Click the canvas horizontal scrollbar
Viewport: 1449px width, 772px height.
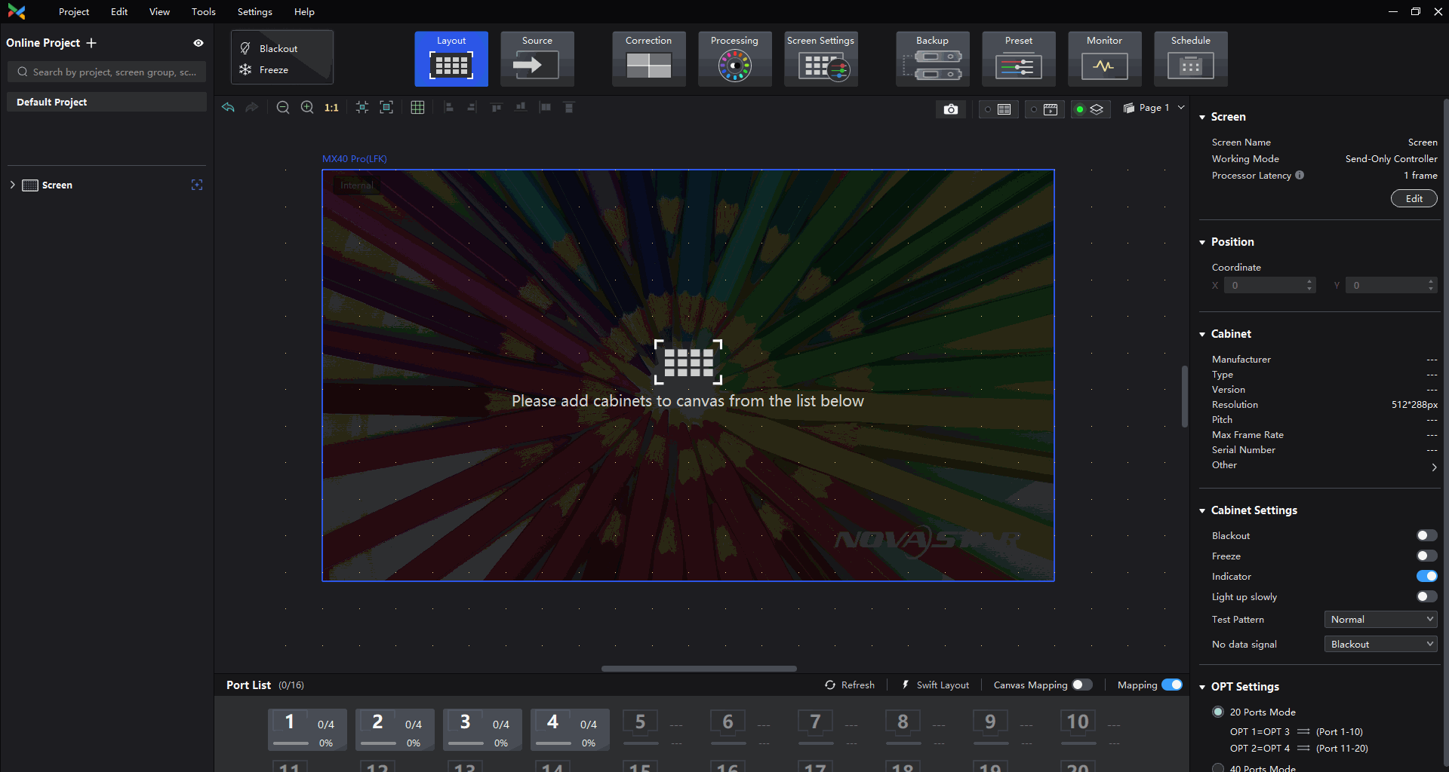(699, 668)
